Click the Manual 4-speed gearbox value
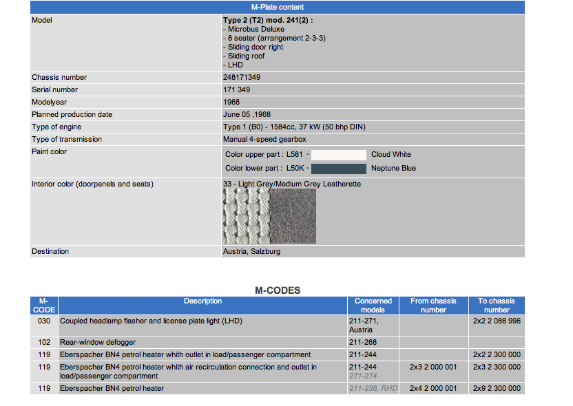This screenshot has height=406, width=573. [x=264, y=140]
